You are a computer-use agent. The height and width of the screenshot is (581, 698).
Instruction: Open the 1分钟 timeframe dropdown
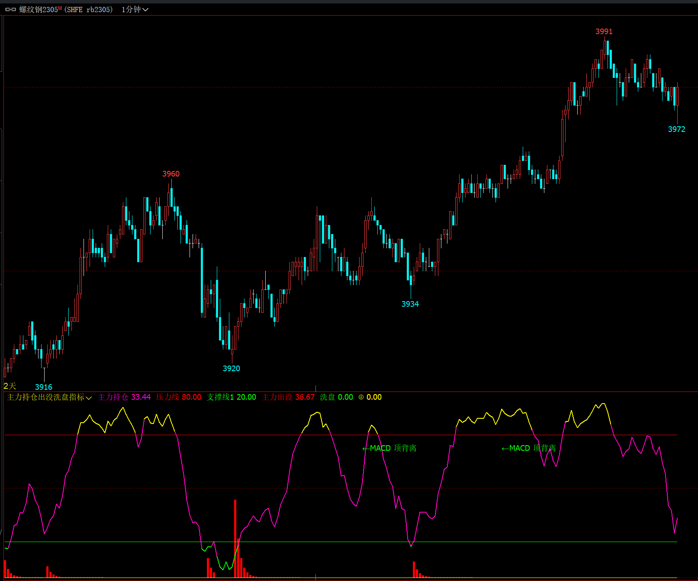[x=135, y=10]
